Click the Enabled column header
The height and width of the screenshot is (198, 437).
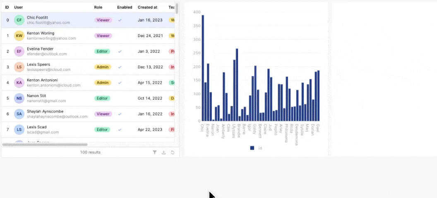[x=125, y=7]
